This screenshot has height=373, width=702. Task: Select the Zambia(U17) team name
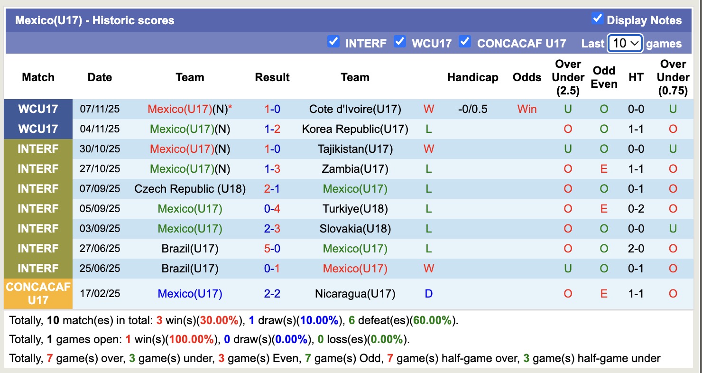pos(355,169)
